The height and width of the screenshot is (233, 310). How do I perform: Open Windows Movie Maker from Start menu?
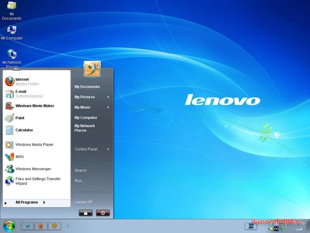click(x=34, y=106)
